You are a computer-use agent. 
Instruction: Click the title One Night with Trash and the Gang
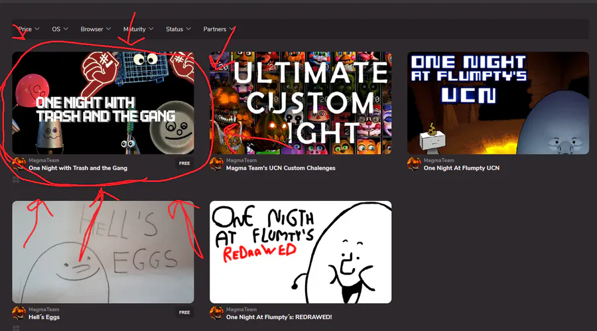(78, 168)
